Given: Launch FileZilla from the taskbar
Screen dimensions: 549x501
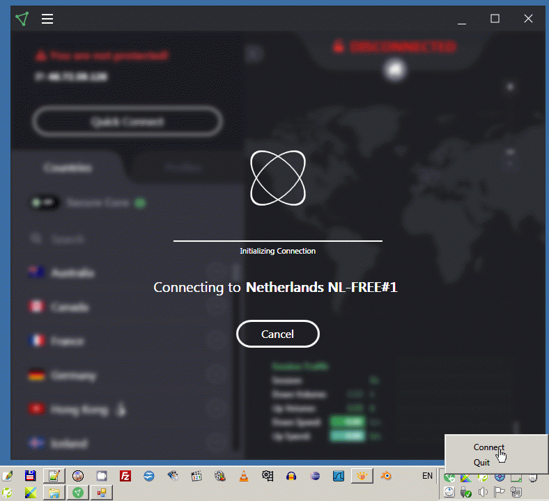Looking at the screenshot, I should click(125, 476).
